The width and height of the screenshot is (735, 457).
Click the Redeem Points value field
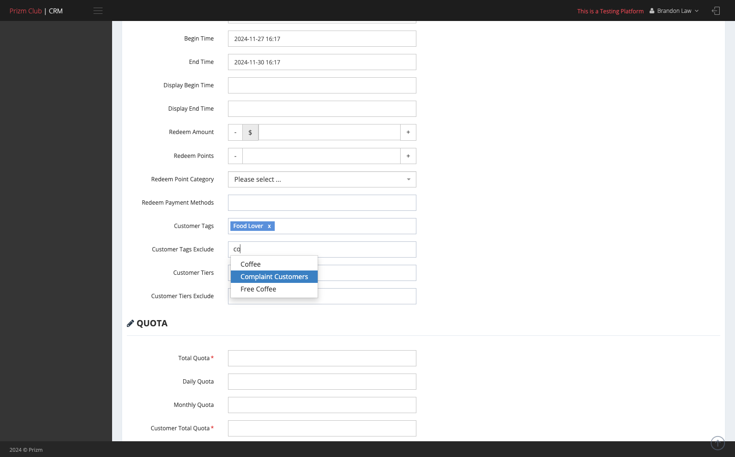click(321, 156)
